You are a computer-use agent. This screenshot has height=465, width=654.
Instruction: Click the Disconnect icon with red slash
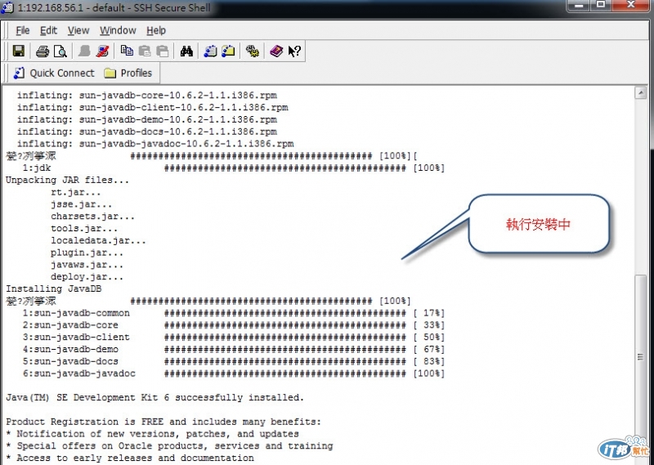tap(102, 51)
